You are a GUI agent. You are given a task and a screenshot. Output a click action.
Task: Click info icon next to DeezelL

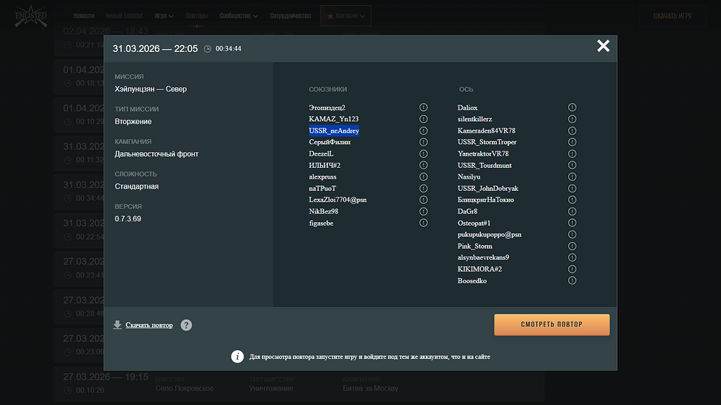click(423, 153)
